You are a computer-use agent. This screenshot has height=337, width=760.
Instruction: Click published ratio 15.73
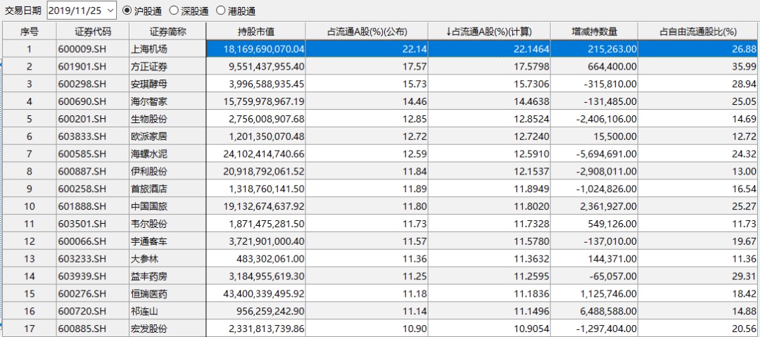click(x=367, y=84)
